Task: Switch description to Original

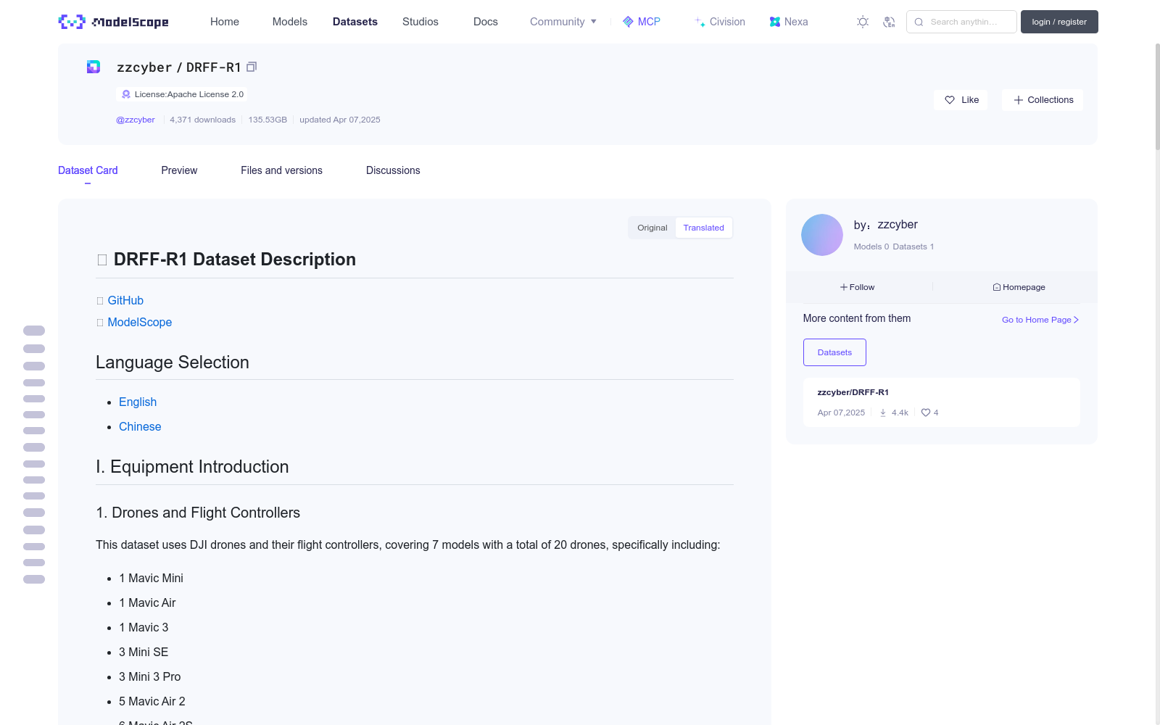Action: (652, 228)
